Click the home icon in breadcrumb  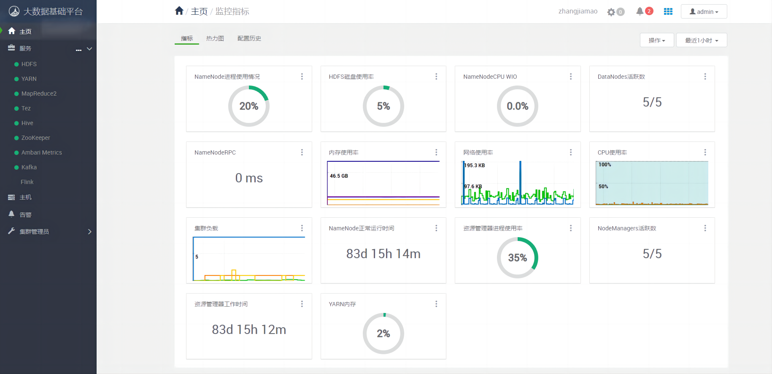click(x=179, y=11)
